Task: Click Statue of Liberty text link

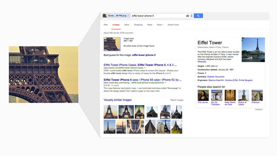Action: pos(242,103)
